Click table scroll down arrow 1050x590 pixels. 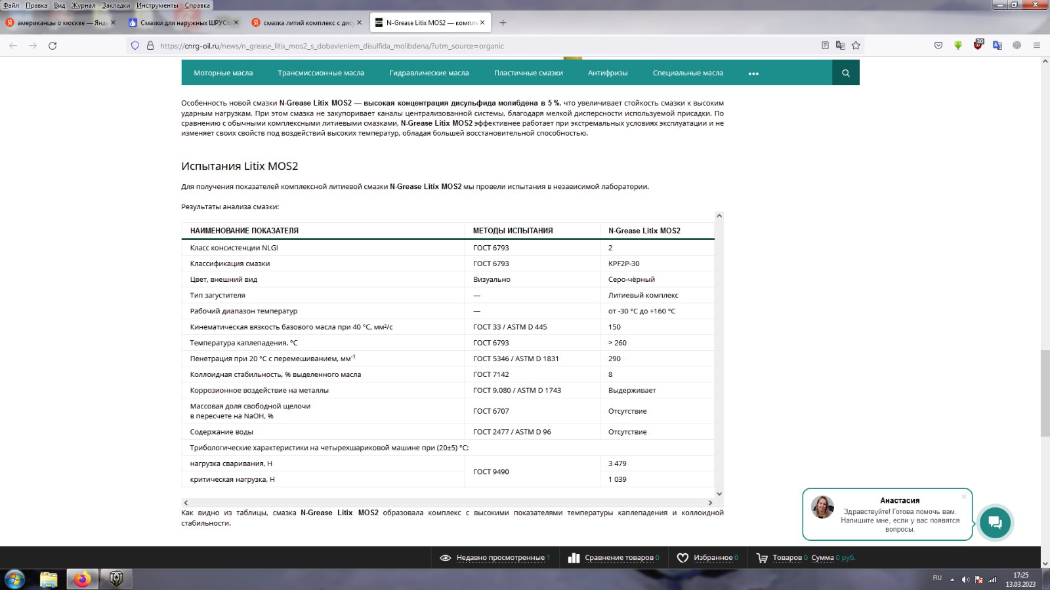point(719,494)
